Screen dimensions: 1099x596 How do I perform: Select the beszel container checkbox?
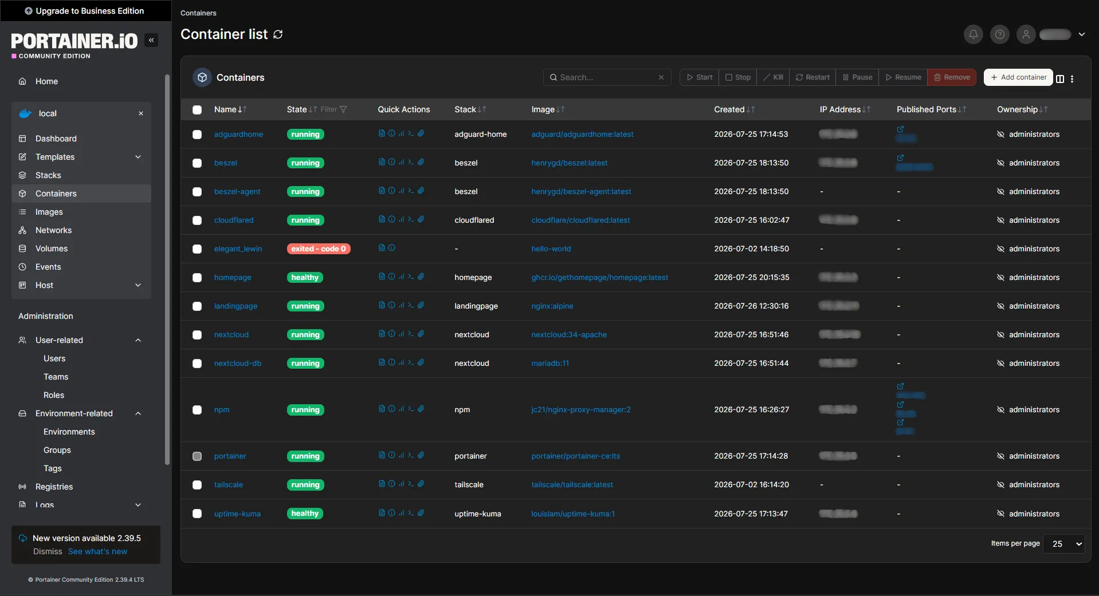click(x=197, y=163)
